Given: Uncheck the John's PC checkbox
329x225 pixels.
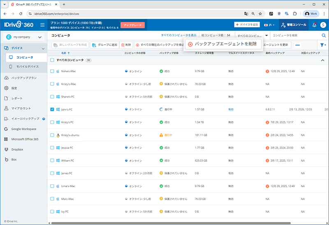Looking at the screenshot, I should pos(52,110).
